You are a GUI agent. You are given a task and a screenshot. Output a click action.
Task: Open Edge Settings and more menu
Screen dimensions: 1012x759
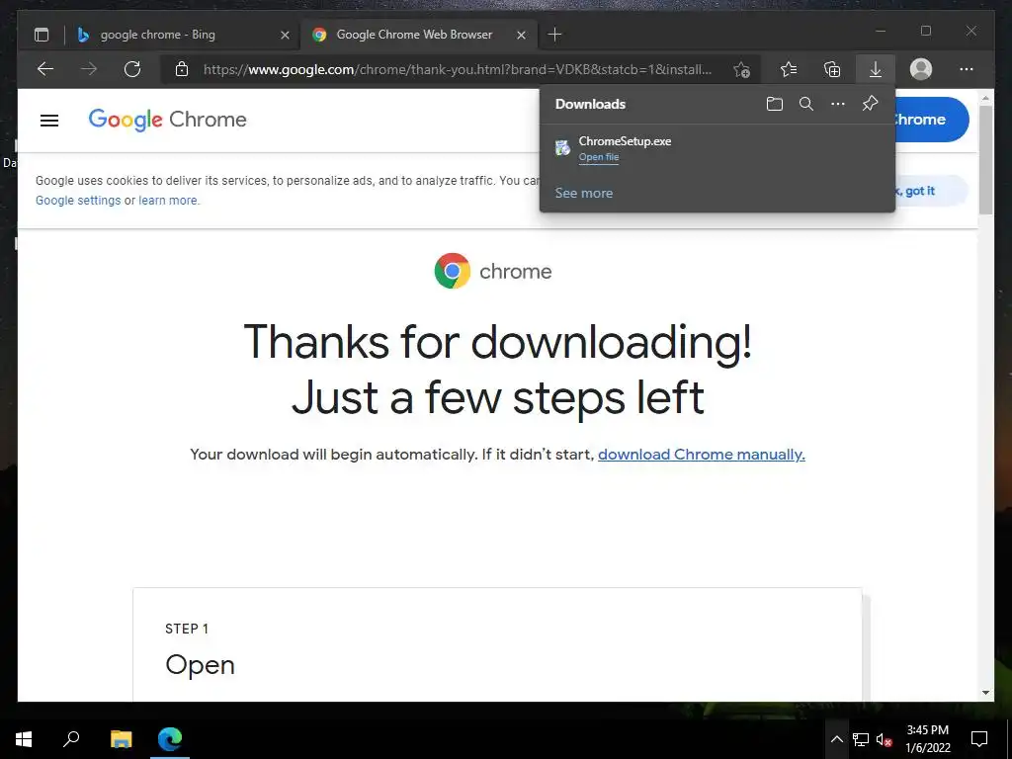pyautogui.click(x=967, y=69)
